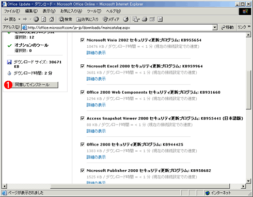Open the Search (検索) toolbar button
The width and height of the screenshot is (253, 197).
coord(66,20)
